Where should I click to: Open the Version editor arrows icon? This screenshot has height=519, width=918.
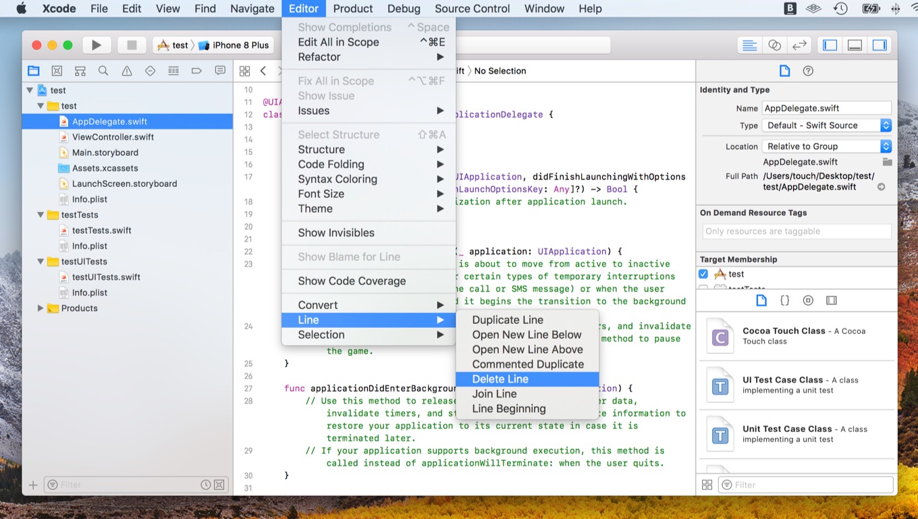tap(799, 45)
